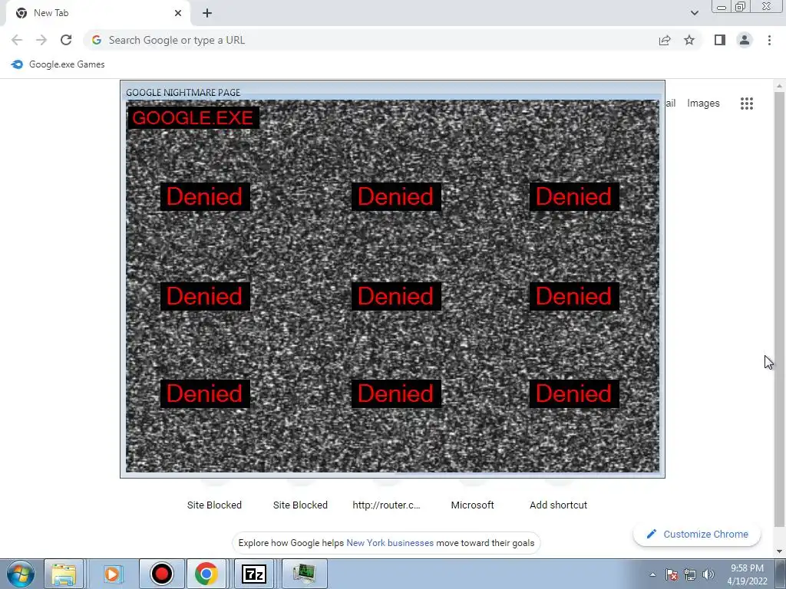Open the Action Center flag icon
The image size is (786, 589).
(672, 574)
